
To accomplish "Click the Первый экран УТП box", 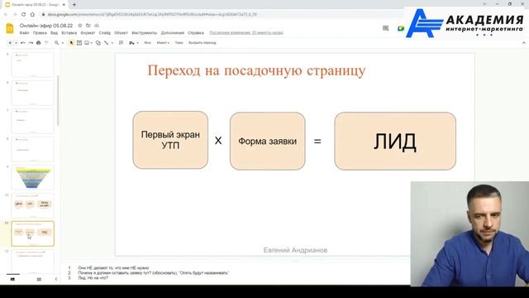I will (170, 140).
